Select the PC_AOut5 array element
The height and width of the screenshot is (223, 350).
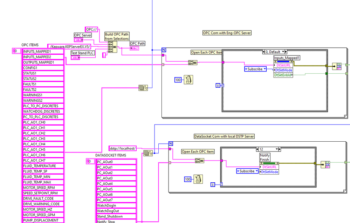(116, 189)
